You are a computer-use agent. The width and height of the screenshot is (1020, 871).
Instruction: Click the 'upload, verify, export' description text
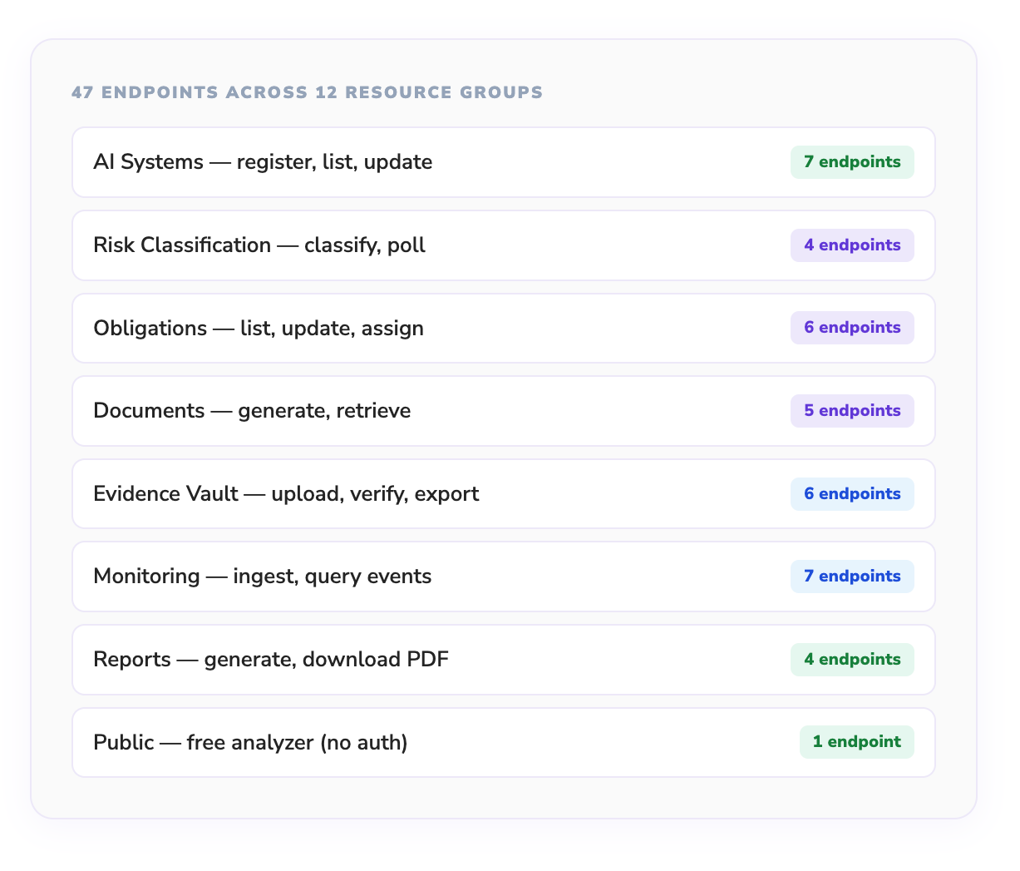pos(375,494)
